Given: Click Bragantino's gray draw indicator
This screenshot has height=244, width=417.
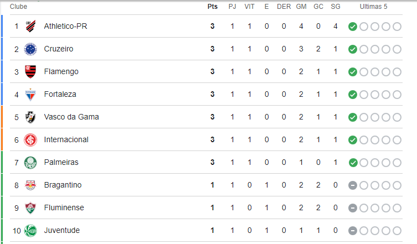Looking at the screenshot, I should pos(353,185).
